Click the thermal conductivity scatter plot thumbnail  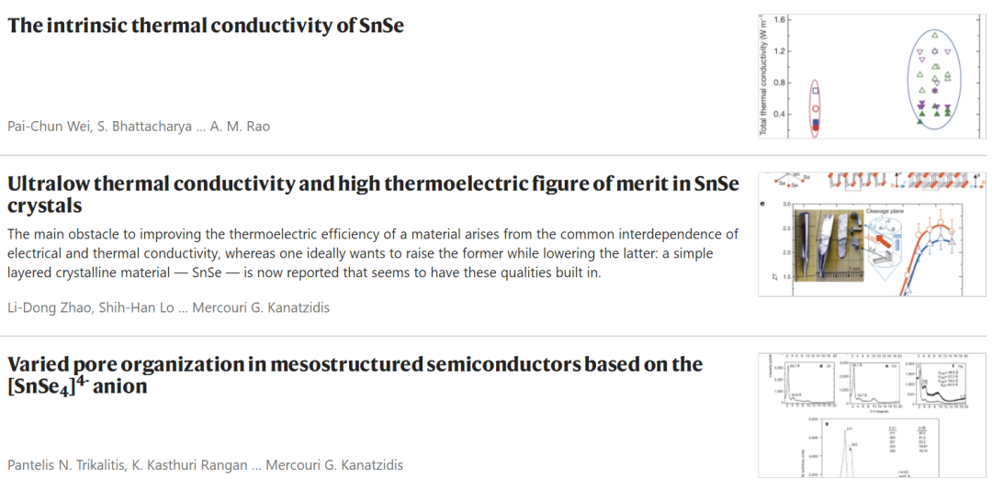point(873,75)
